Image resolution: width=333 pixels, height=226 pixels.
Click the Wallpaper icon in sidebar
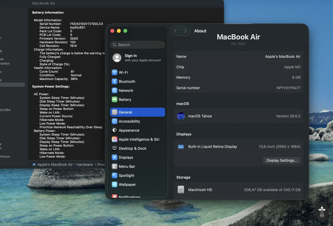[x=114, y=184]
